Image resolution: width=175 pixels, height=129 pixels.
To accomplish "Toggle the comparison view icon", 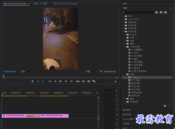I will coord(94,81).
